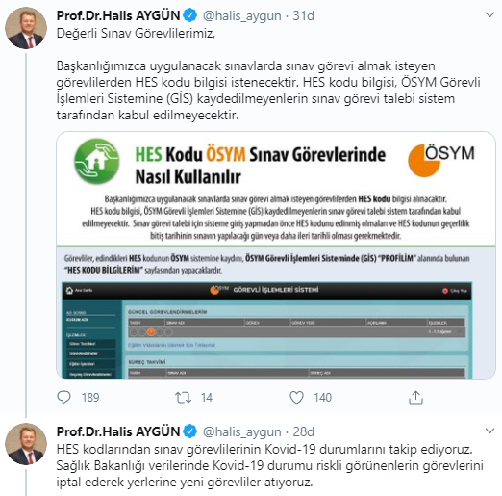Screen dimensions: 502x496
Task: Like the first tweet via the heart icon
Action: tap(296, 398)
